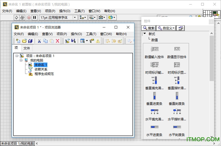Select 垂直进度条 vertical progress bar
This screenshot has height=146, width=221.
click(x=154, y=99)
